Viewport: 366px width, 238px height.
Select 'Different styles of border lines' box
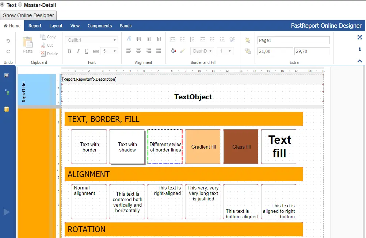click(165, 146)
